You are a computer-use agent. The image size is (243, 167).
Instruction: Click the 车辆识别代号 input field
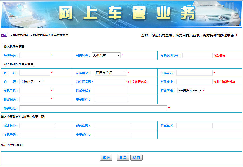[x=197, y=55]
